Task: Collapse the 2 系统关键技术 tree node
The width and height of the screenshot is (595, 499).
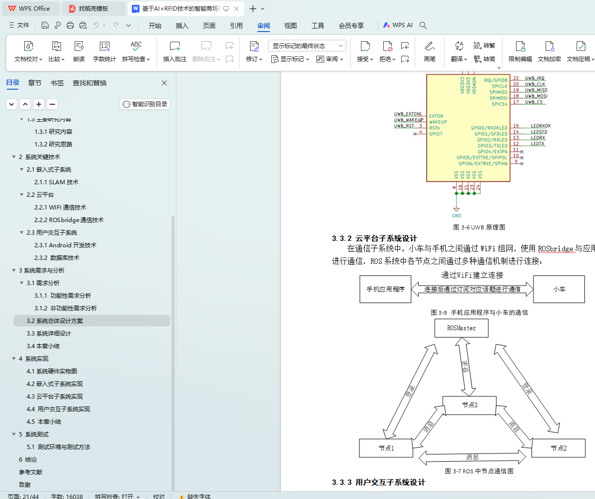Action: click(14, 157)
